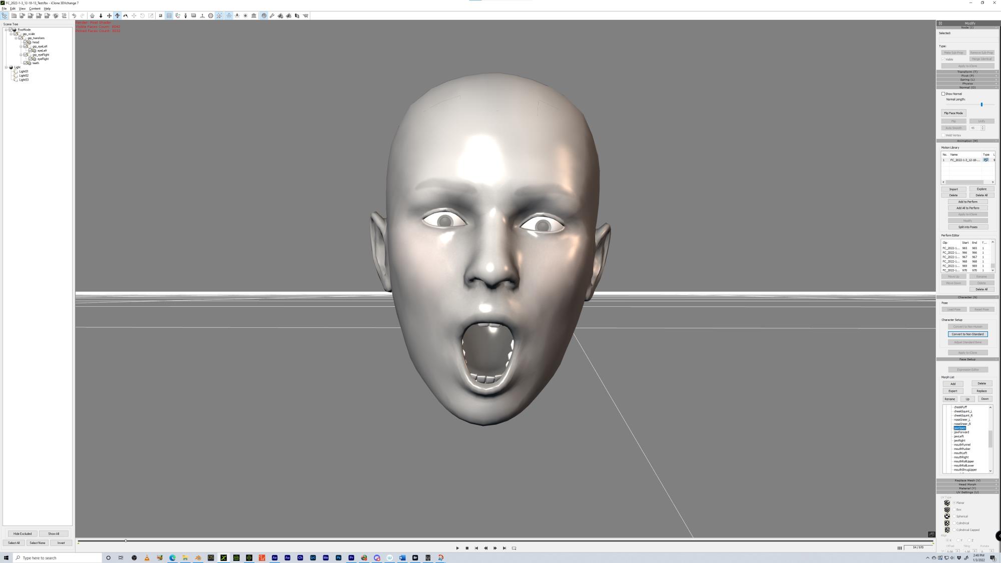
Task: Open Blender from the Windows taskbar
Action: click(198, 557)
